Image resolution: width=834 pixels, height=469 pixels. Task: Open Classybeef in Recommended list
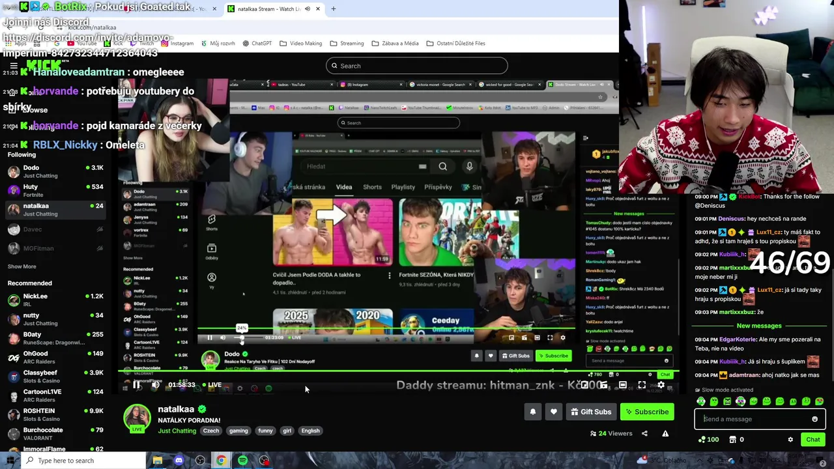click(56, 377)
